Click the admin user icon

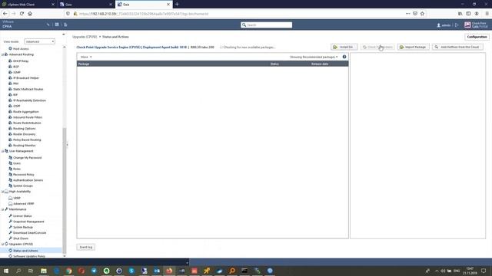click(x=438, y=25)
